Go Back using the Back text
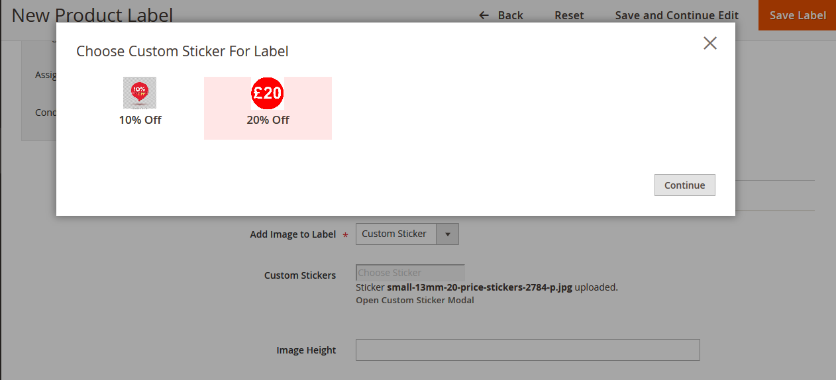 (x=510, y=15)
